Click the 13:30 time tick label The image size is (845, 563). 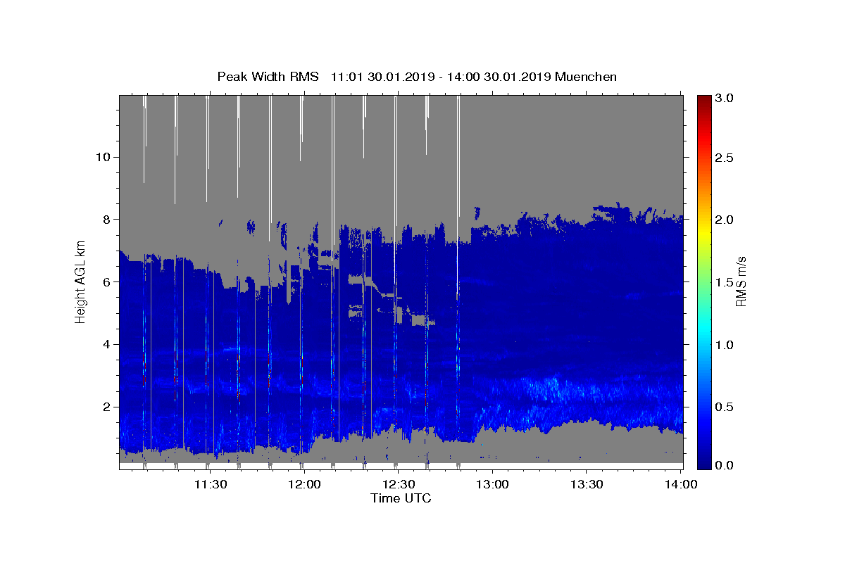pyautogui.click(x=587, y=484)
